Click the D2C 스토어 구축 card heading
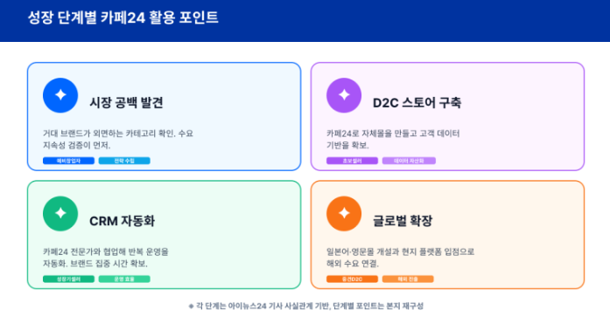This screenshot has width=610, height=317. 417,102
